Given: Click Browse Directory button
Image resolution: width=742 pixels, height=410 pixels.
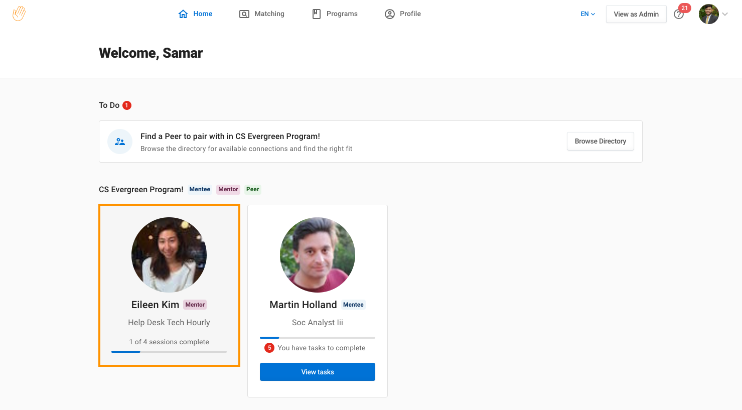Looking at the screenshot, I should 601,142.
